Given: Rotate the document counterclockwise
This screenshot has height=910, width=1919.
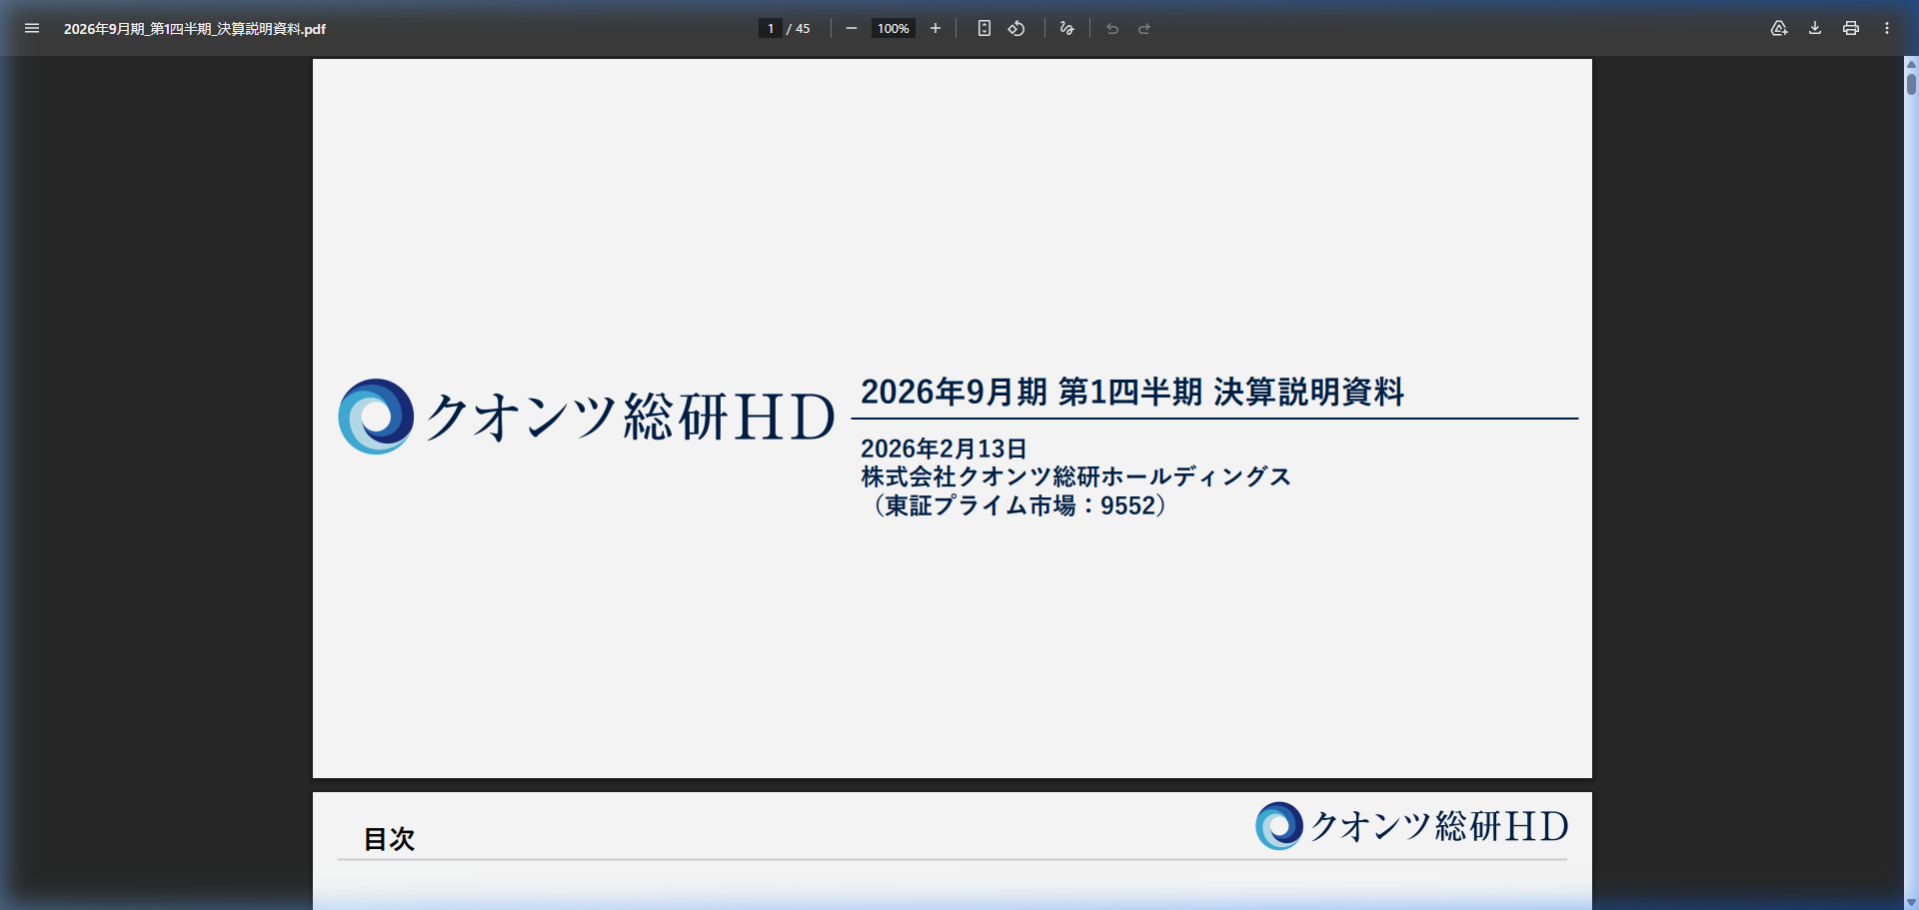Looking at the screenshot, I should tap(1016, 28).
